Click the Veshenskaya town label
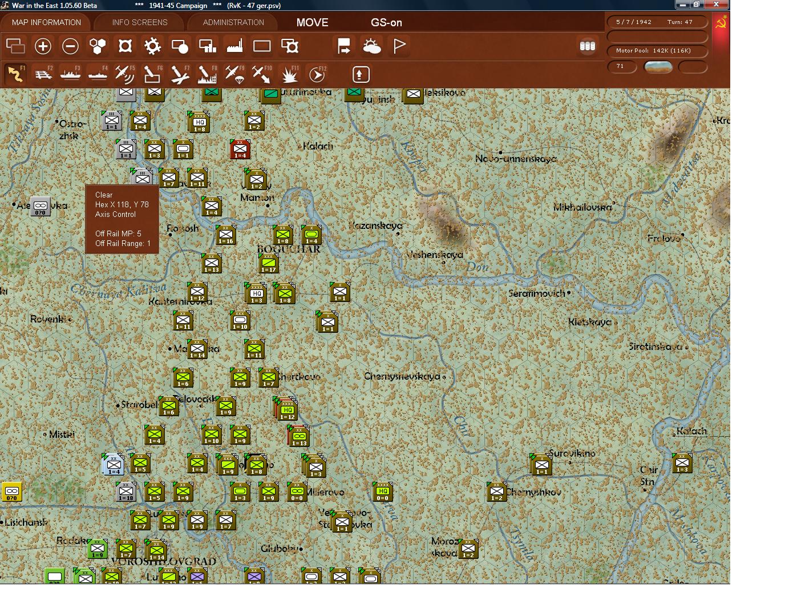Image resolution: width=789 pixels, height=592 pixels. (x=434, y=255)
